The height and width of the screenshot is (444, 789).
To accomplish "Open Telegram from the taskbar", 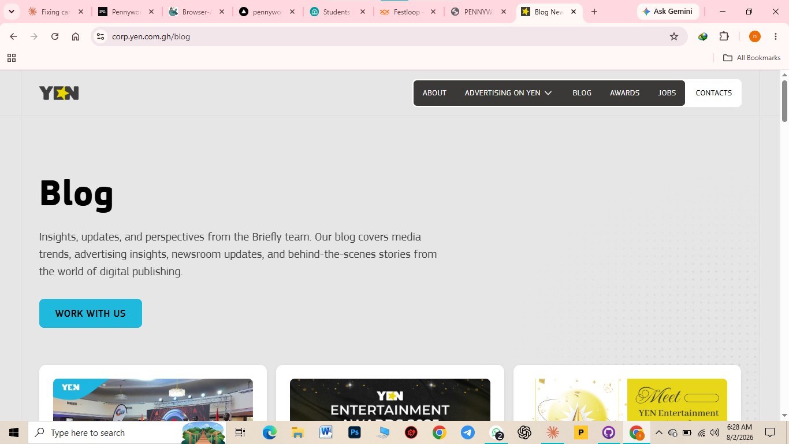I will coord(468,432).
